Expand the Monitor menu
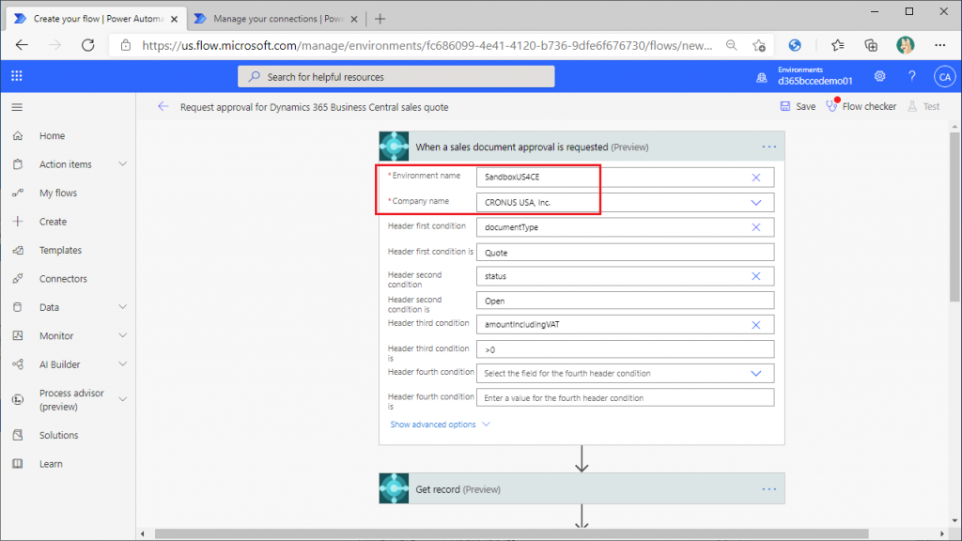The width and height of the screenshot is (962, 541). pyautogui.click(x=123, y=335)
